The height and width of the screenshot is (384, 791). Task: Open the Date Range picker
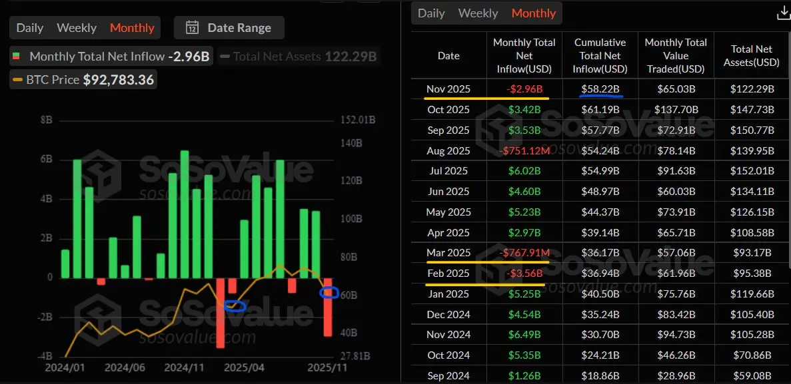pyautogui.click(x=229, y=28)
